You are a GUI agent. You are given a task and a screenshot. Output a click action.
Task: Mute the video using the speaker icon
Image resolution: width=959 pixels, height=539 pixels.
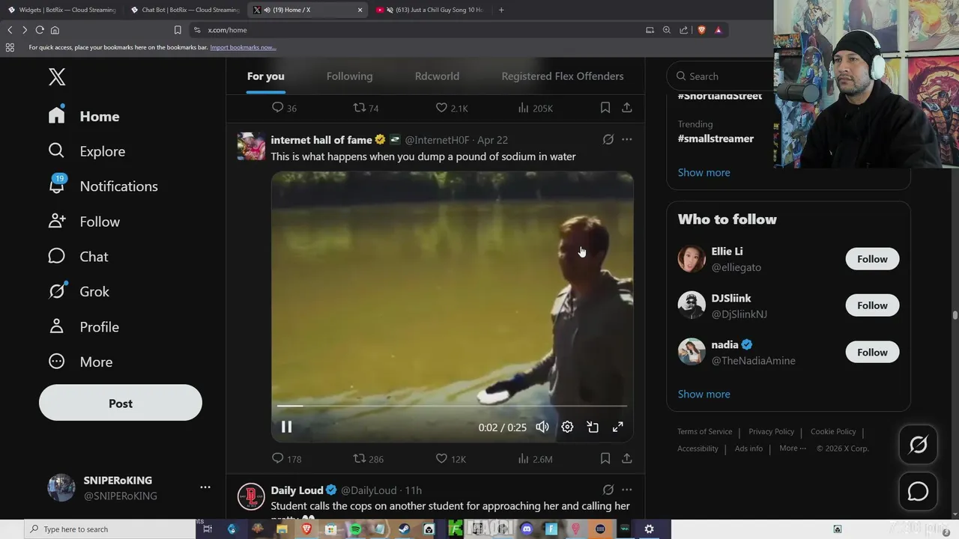[x=542, y=427]
